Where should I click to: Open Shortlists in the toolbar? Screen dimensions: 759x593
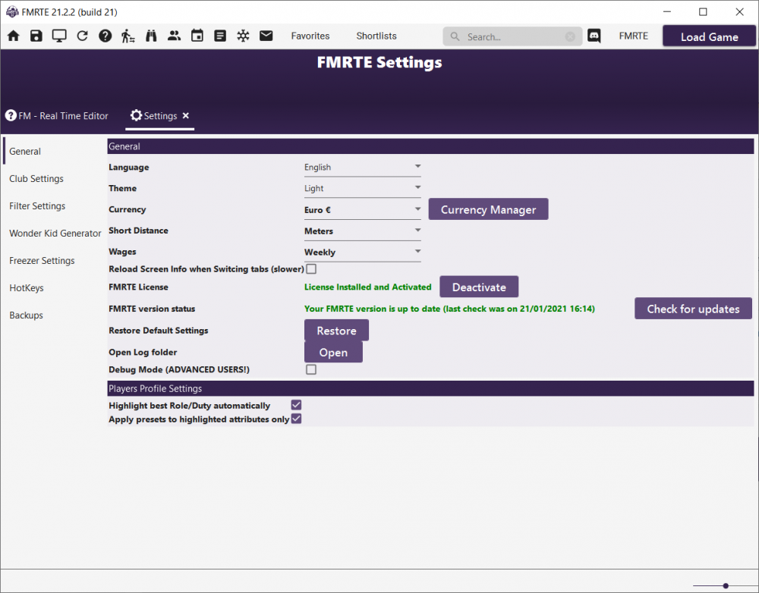376,36
